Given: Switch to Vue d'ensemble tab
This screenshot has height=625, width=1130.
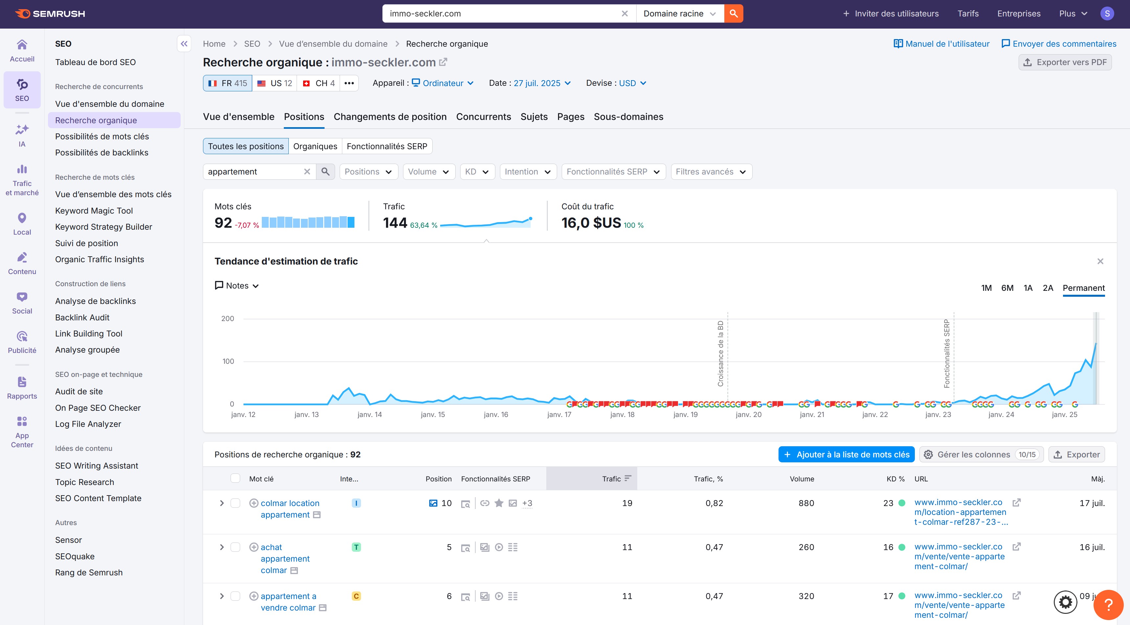Looking at the screenshot, I should [238, 117].
